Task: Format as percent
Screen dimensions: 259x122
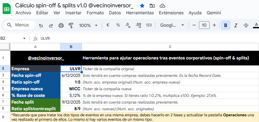Action: [x=118, y=25]
